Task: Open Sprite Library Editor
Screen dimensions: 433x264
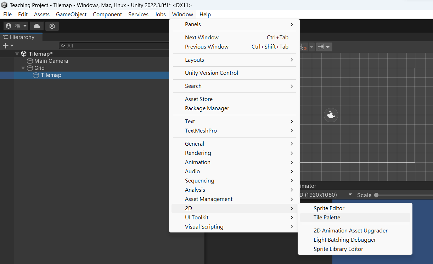Action: point(355,249)
